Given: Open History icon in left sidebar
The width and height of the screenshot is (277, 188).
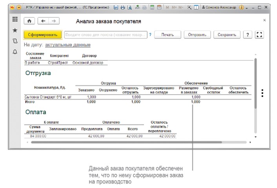Looking at the screenshot, I should click(x=15, y=41).
